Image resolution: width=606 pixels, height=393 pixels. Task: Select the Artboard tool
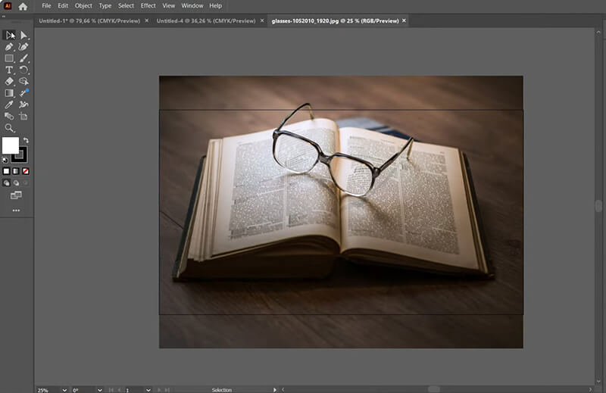(23, 116)
